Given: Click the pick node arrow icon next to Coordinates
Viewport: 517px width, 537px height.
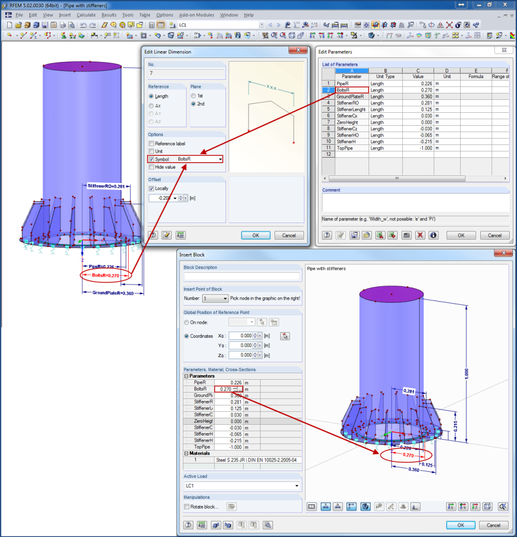Looking at the screenshot, I should pyautogui.click(x=284, y=336).
